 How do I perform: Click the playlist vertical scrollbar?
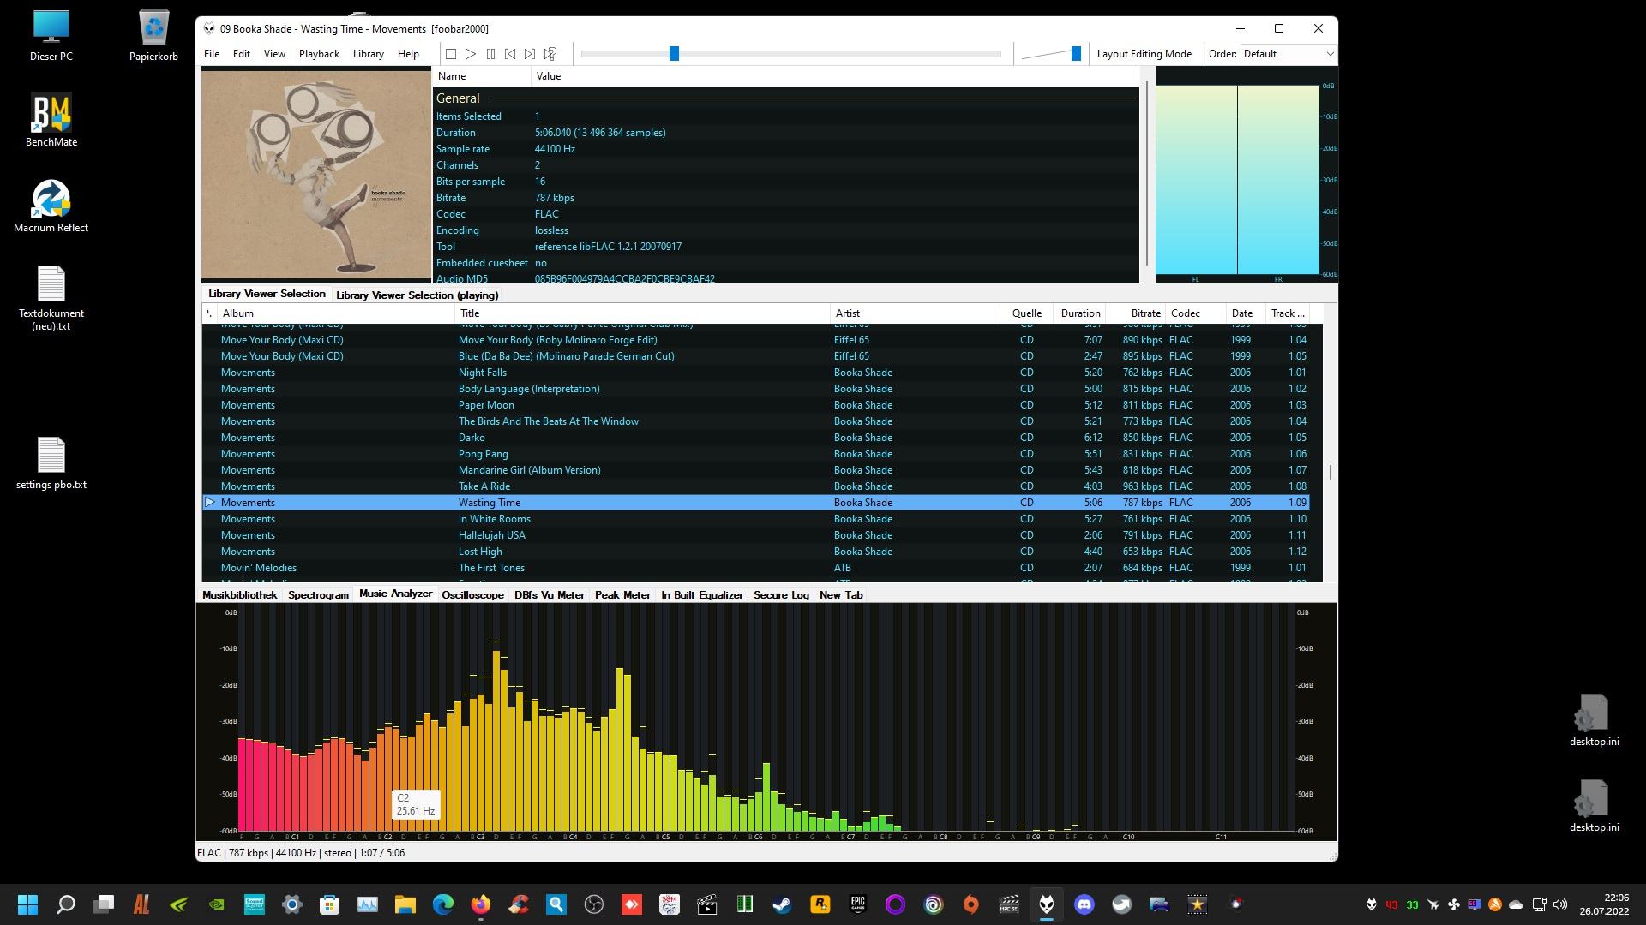coord(1330,472)
